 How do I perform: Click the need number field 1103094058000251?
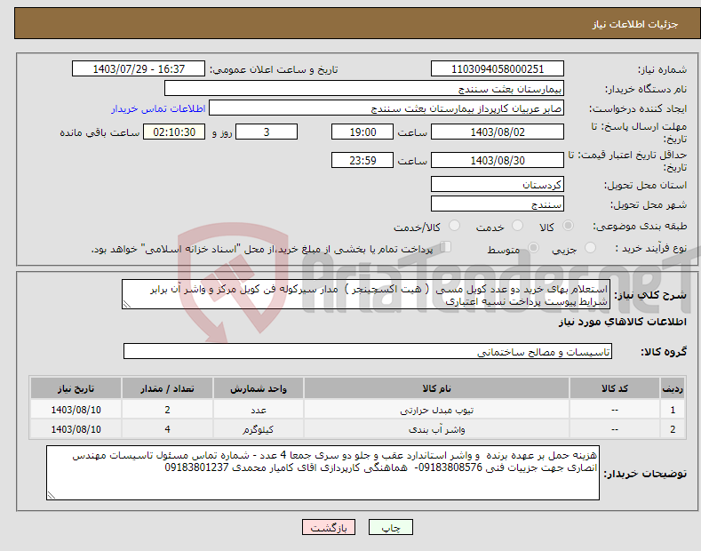[x=498, y=69]
